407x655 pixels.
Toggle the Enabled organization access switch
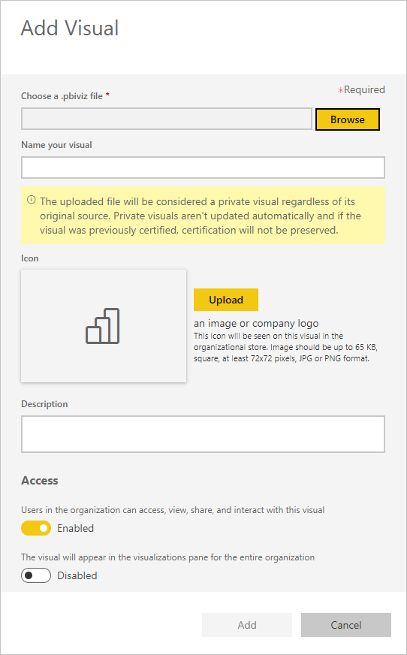tap(36, 528)
